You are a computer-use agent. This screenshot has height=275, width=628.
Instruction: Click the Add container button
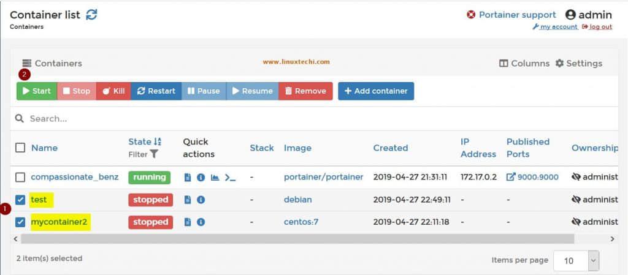[376, 91]
